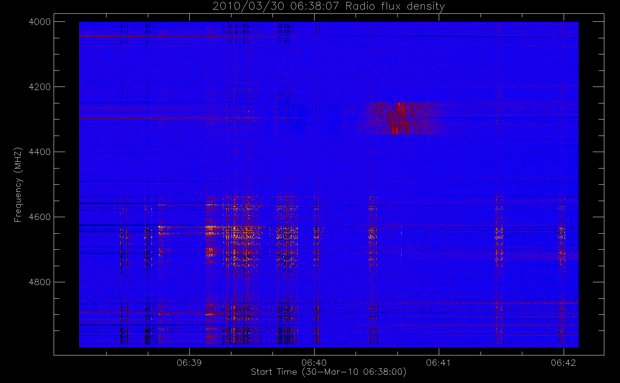Click the plot title '2010/03/30 06:38:07 Radio flux density'
Screen dimensions: 620x383
point(329,7)
